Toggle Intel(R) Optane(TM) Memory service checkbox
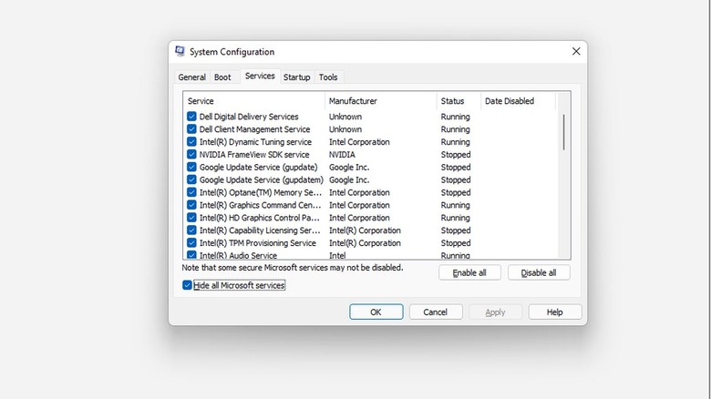Viewport: 711px width, 399px height. (x=191, y=193)
